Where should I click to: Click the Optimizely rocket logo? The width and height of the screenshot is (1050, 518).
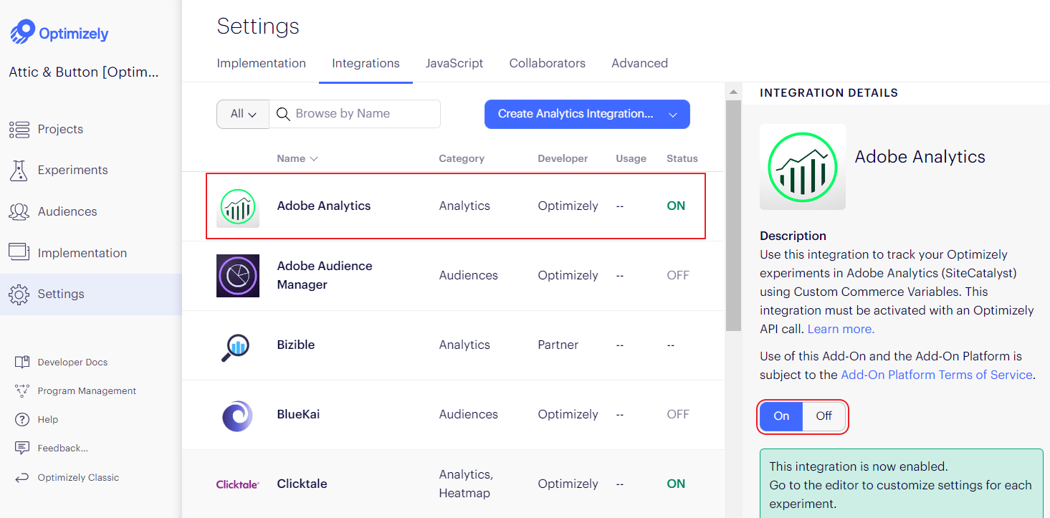click(x=23, y=32)
